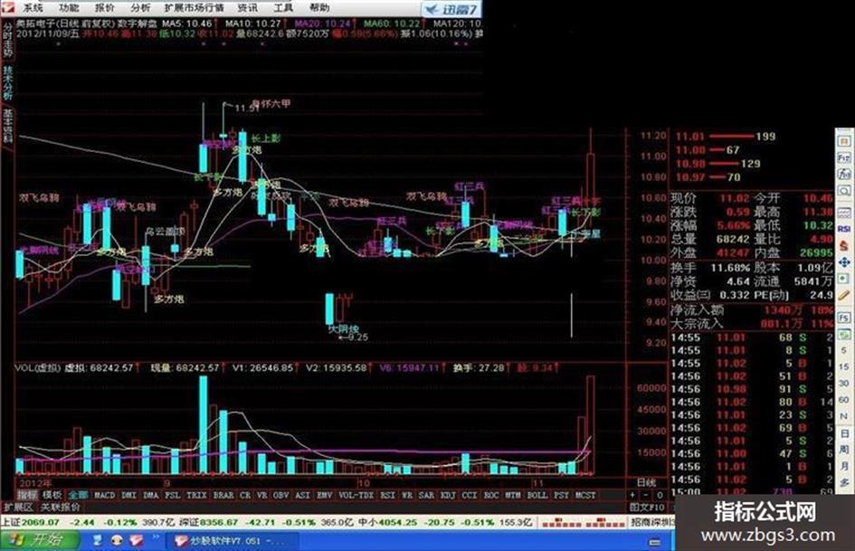Click the magnifier search icon in right toolbar
855x551 pixels.
coord(843,191)
